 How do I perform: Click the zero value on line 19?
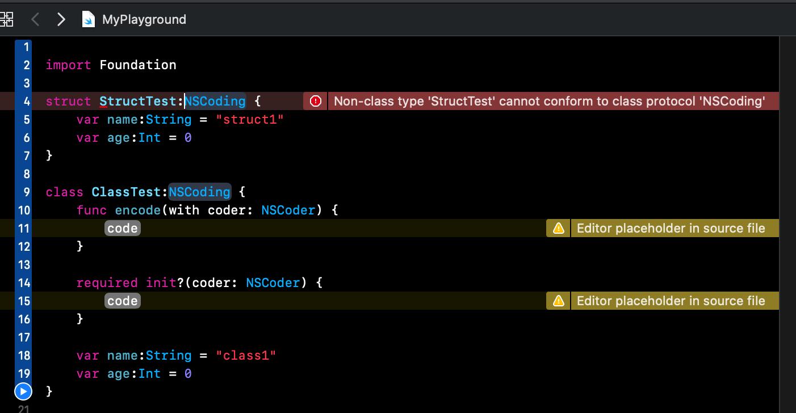[188, 373]
